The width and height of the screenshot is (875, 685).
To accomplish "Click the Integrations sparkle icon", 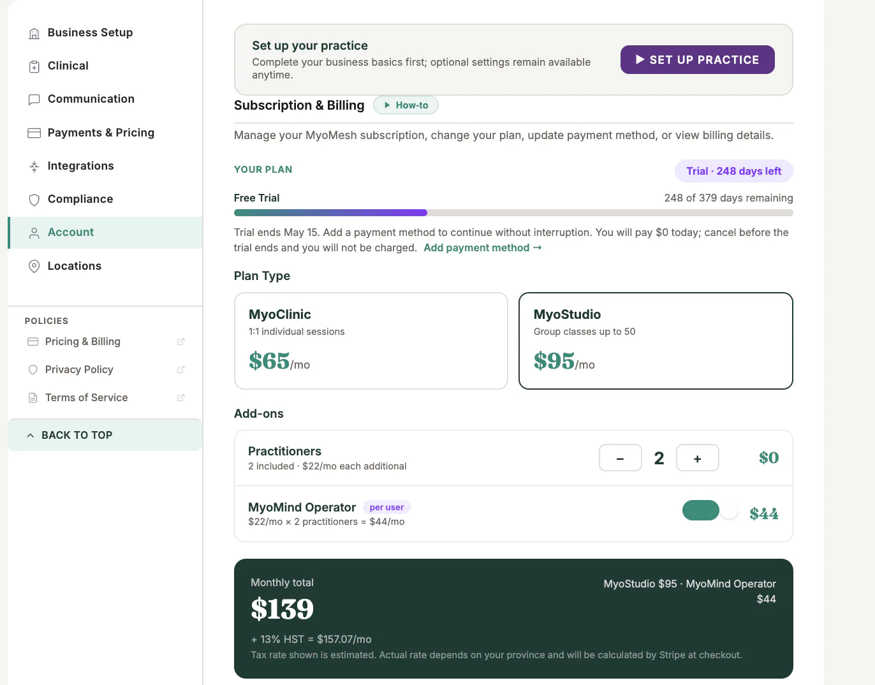I will [x=34, y=166].
